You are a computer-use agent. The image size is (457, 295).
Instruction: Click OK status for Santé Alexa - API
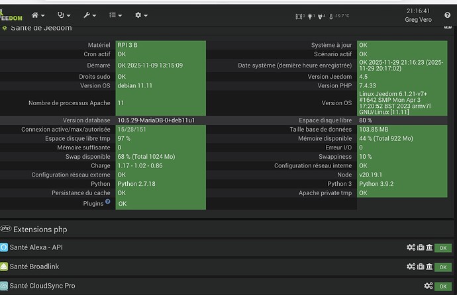[443, 248]
